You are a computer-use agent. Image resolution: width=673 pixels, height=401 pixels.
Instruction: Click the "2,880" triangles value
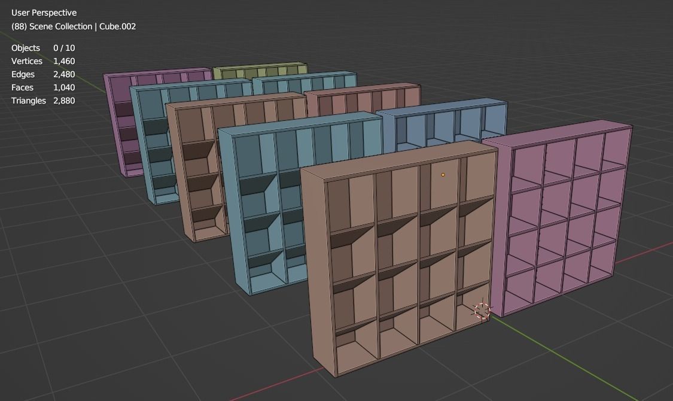point(64,101)
